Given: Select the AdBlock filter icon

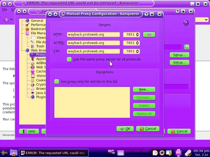Looking at the screenshot, I should pyautogui.click(x=33, y=63).
